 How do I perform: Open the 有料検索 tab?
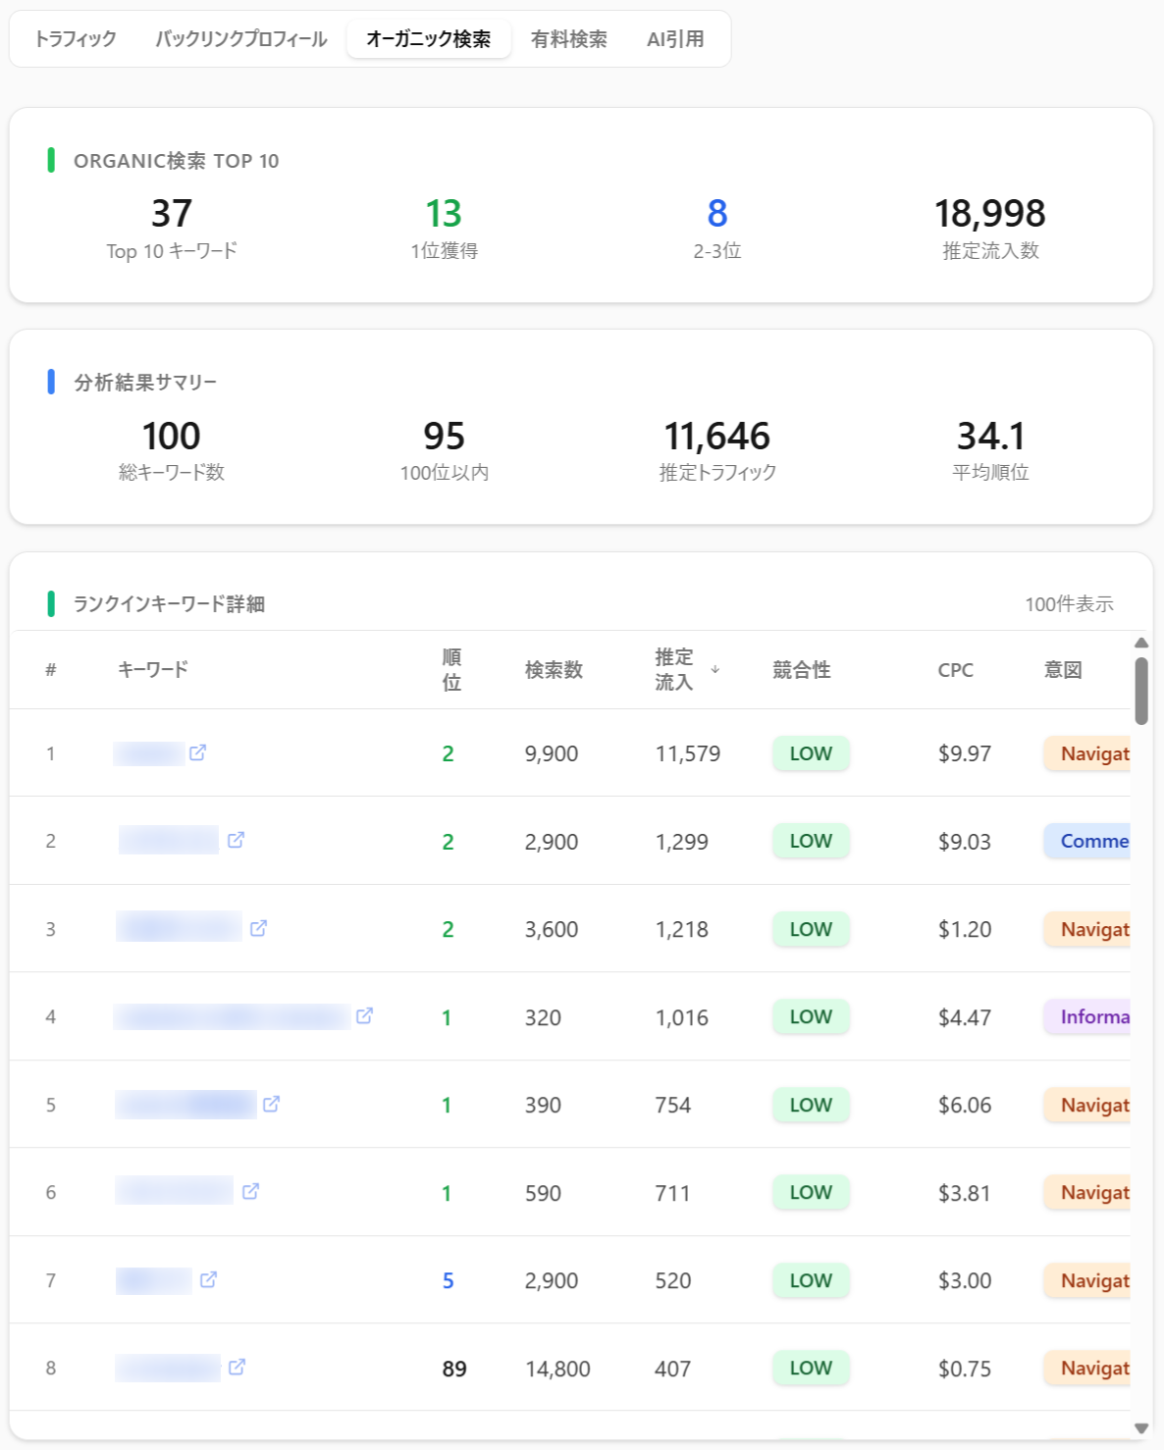568,39
